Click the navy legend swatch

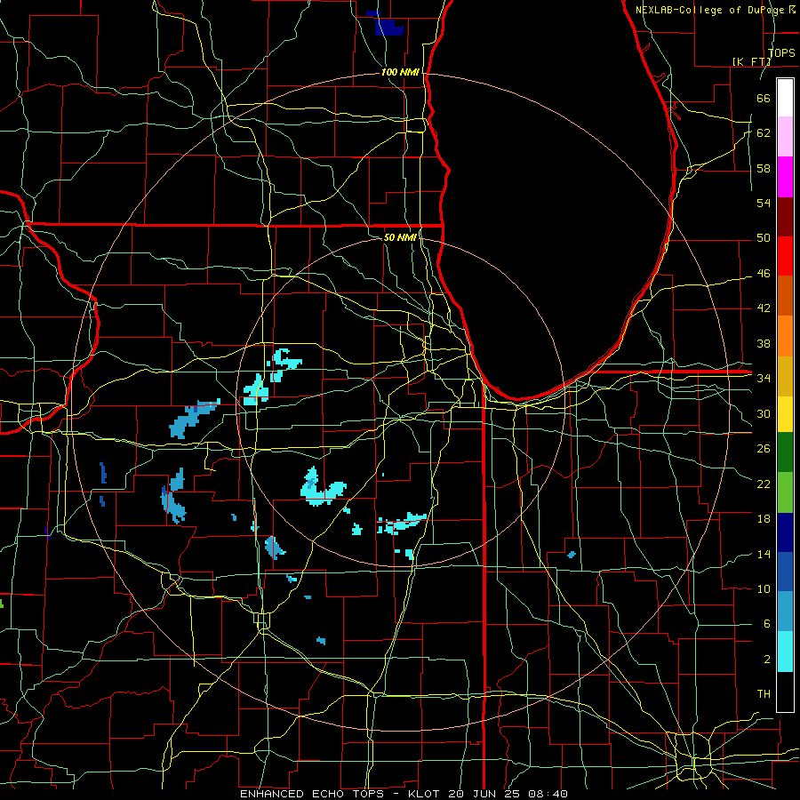click(785, 532)
